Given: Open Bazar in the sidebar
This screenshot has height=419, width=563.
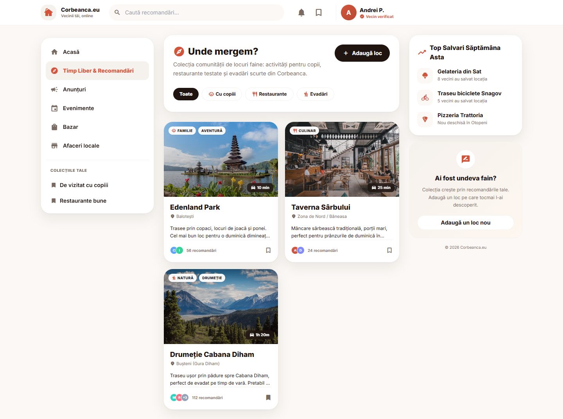Looking at the screenshot, I should coord(97,127).
